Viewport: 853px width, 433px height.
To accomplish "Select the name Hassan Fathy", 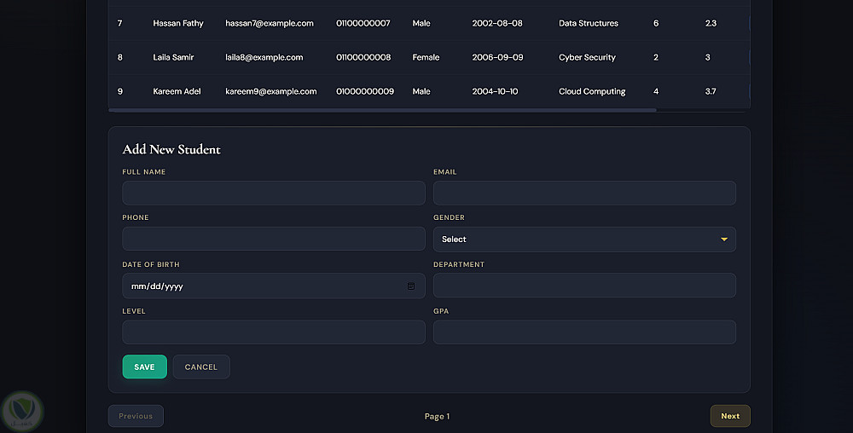I will click(178, 23).
